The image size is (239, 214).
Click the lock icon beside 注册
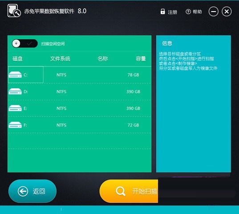162,12
